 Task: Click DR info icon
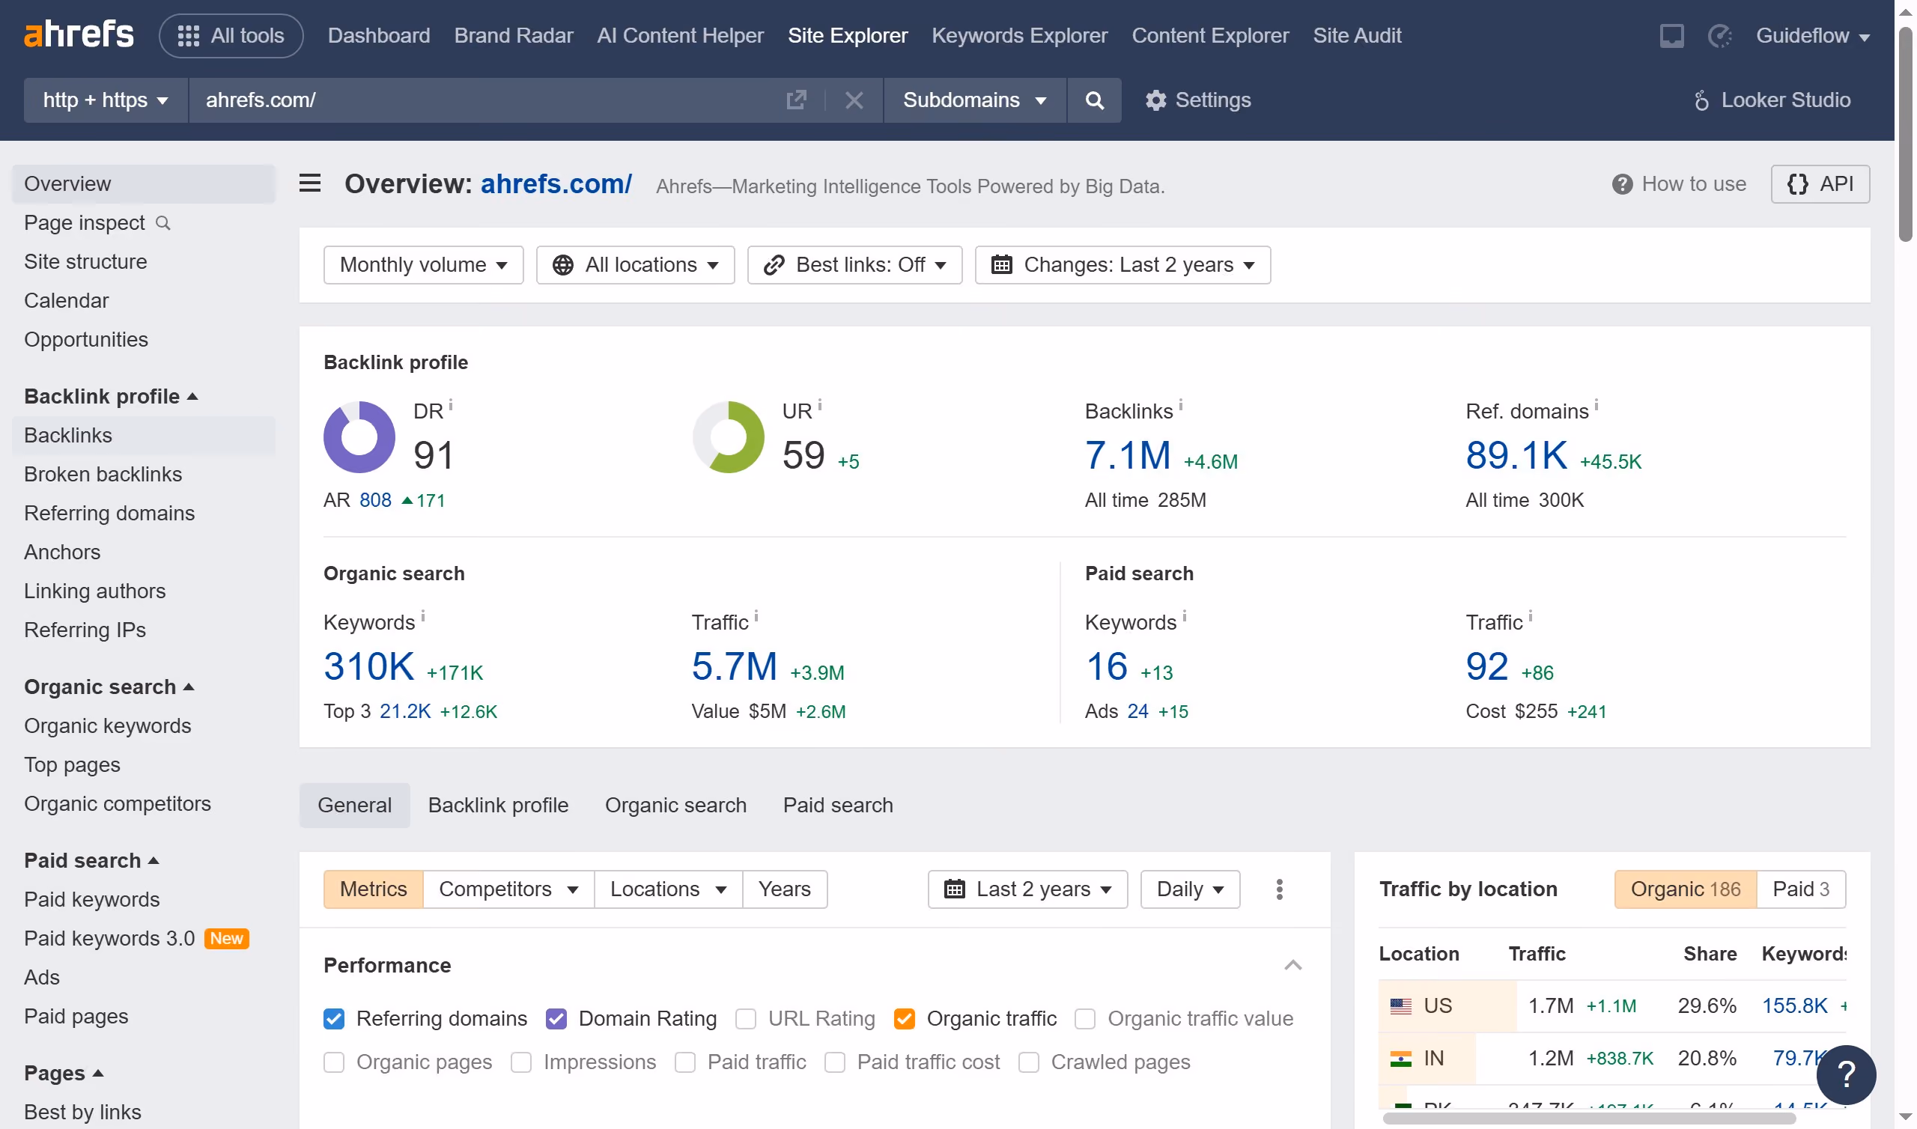click(x=451, y=405)
